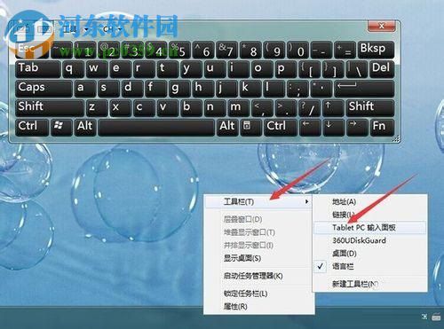Tap the Windows logo key on keyboard
The height and width of the screenshot is (329, 444).
click(x=61, y=127)
